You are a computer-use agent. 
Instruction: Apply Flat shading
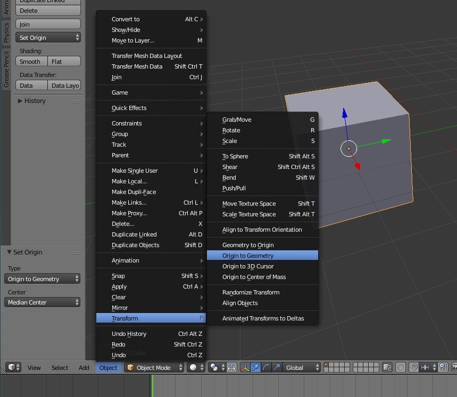click(x=64, y=62)
